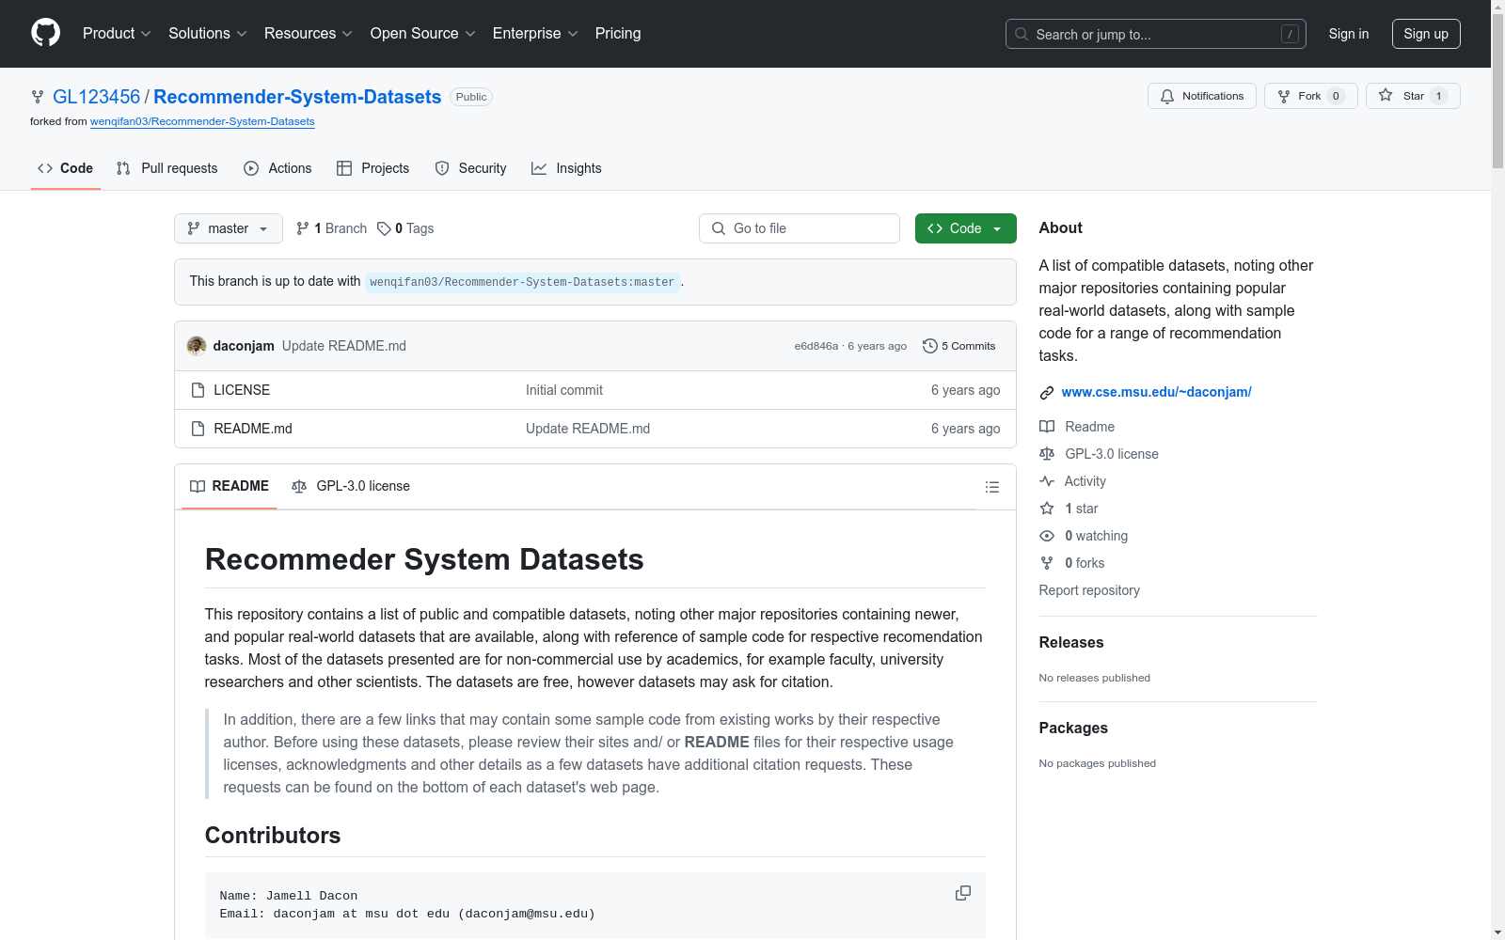Switch to the Pull requests tab

coord(166,168)
